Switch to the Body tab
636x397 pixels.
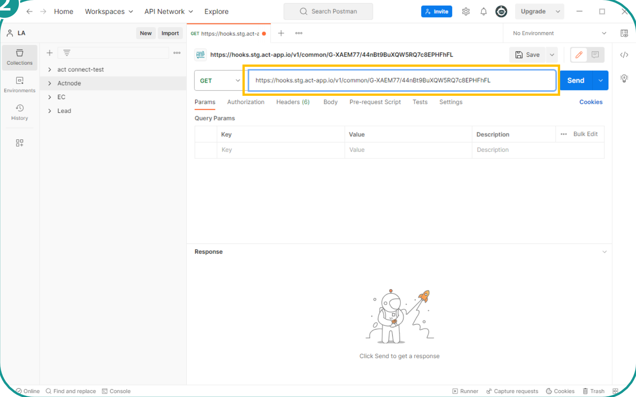click(x=330, y=102)
